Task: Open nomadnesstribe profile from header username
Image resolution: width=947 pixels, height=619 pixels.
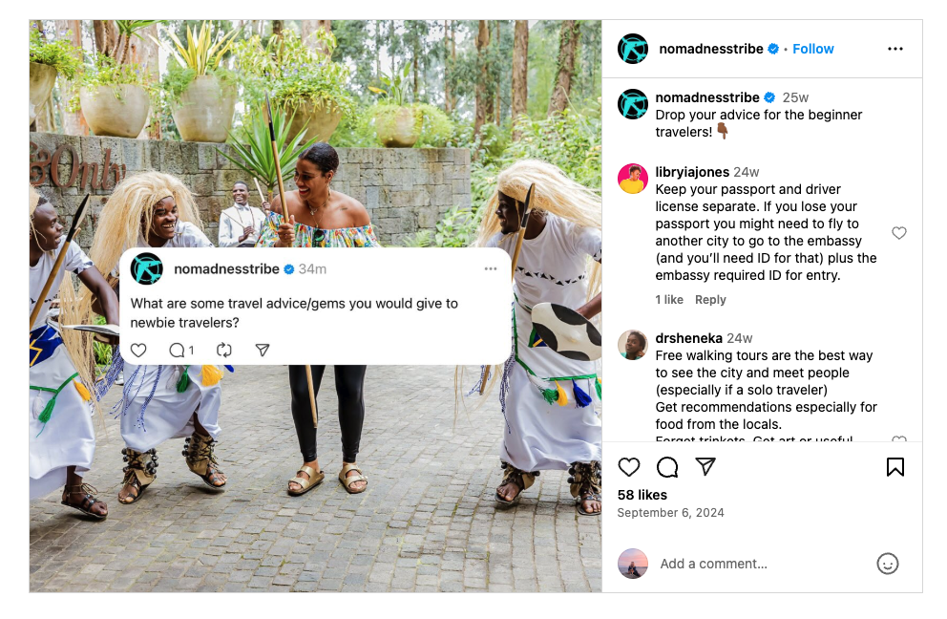Action: [711, 49]
